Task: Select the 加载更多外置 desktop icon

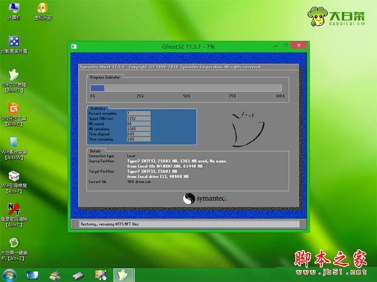Action: click(x=14, y=45)
